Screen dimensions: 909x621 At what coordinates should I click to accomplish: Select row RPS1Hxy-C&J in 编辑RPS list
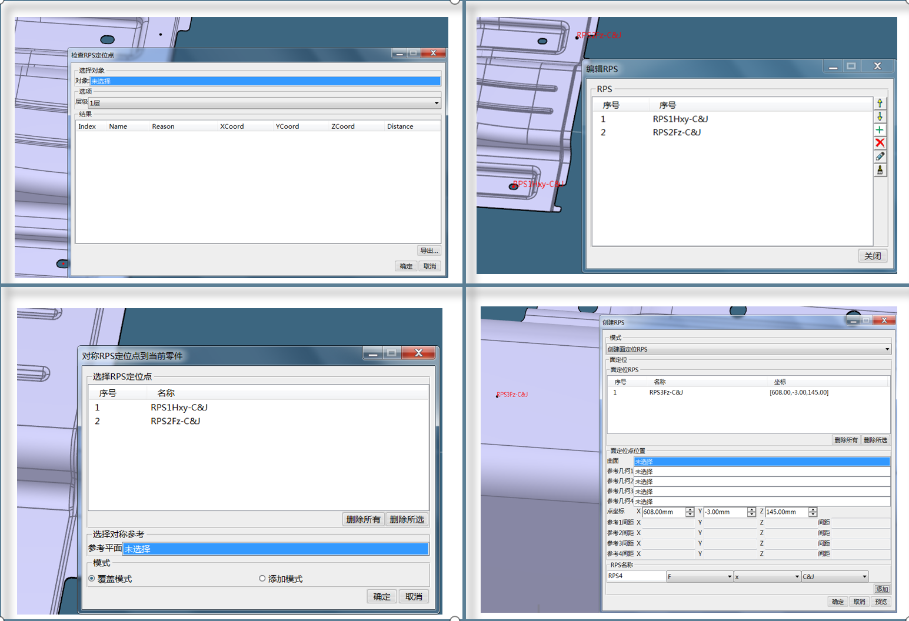coord(680,119)
